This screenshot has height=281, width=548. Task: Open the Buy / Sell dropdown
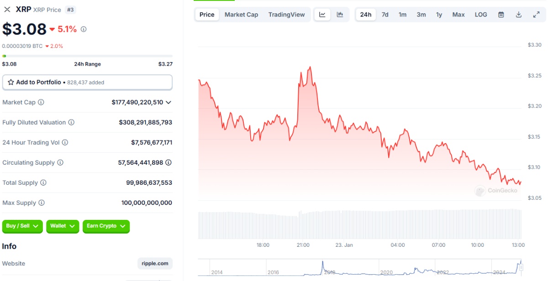[x=23, y=226]
